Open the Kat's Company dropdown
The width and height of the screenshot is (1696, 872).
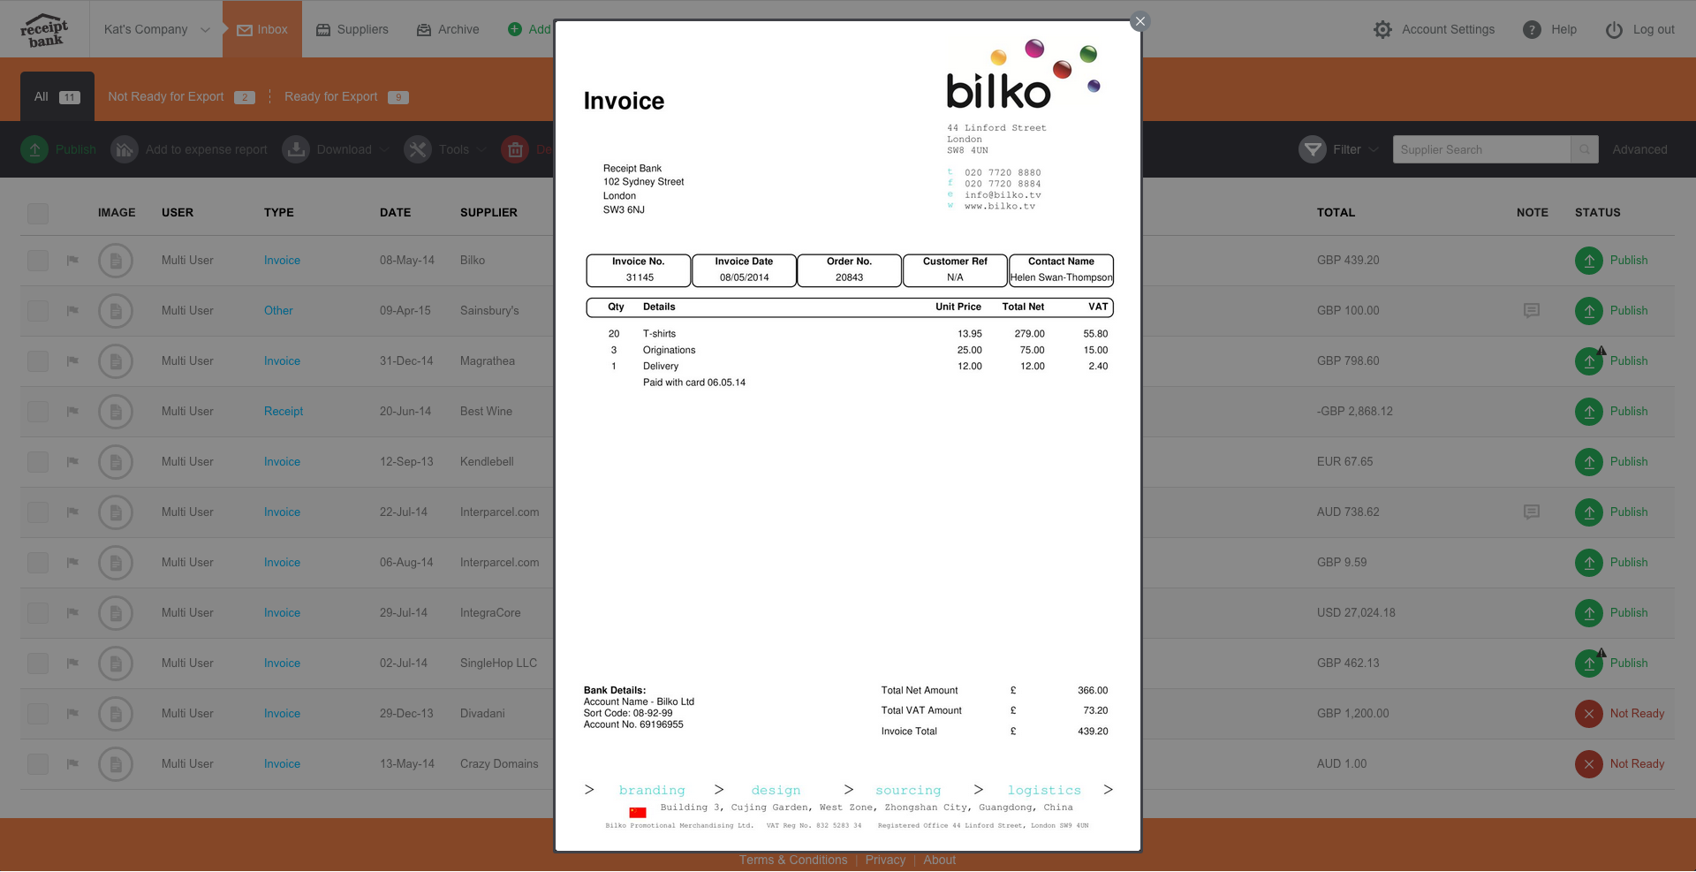tap(156, 29)
